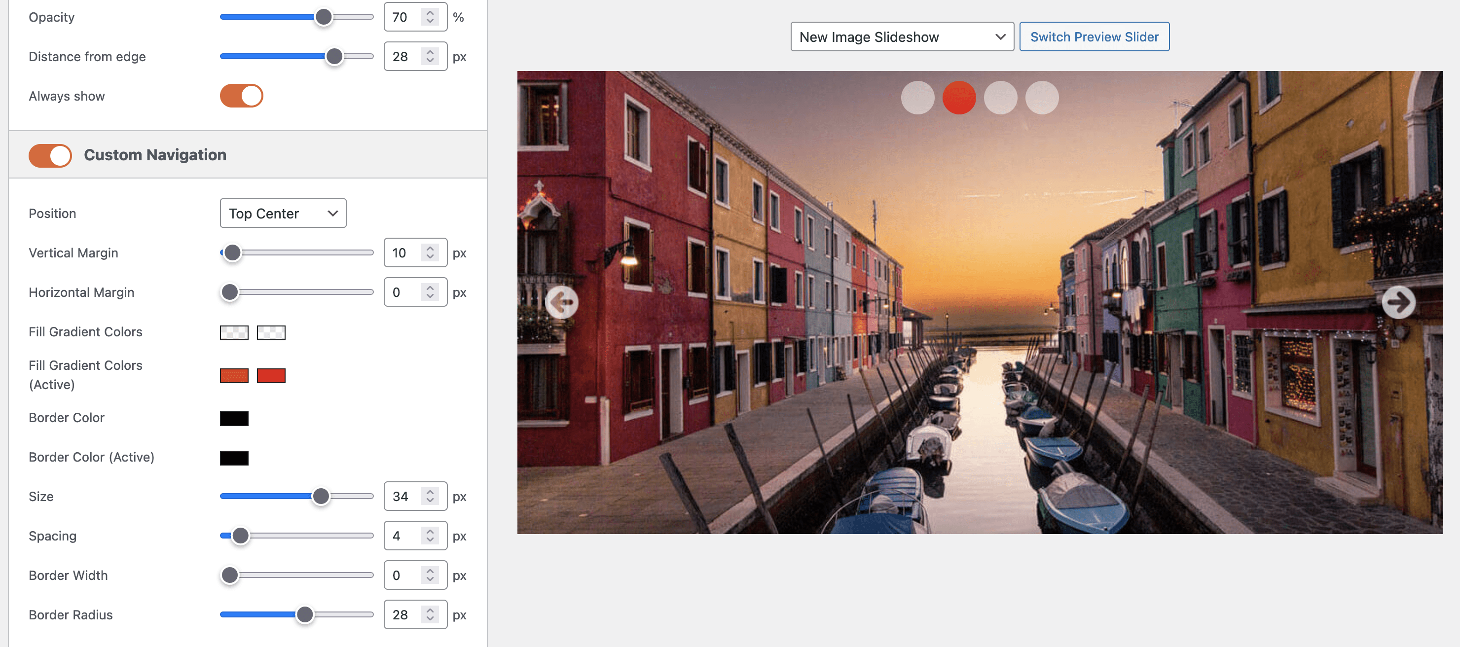
Task: Select the fourth slideshow navigation dot
Action: coord(1042,98)
